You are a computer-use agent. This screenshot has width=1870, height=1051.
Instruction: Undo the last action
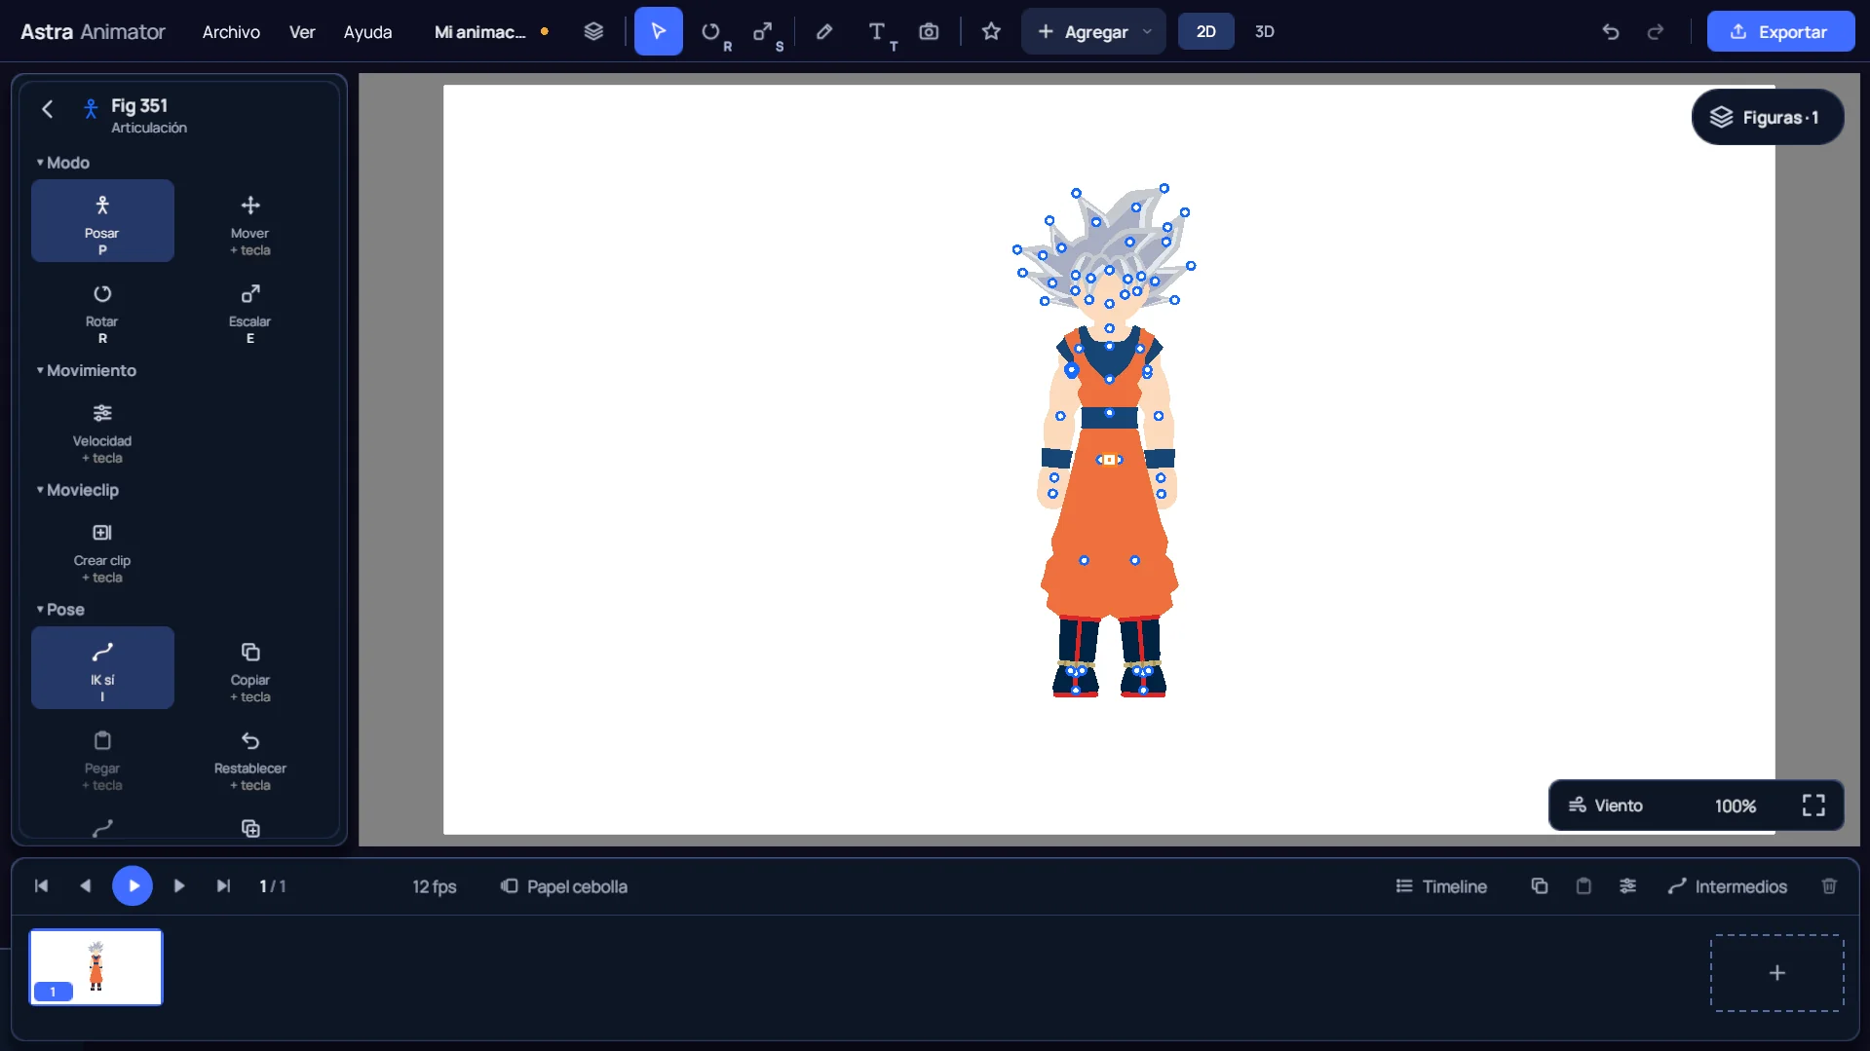[1611, 32]
